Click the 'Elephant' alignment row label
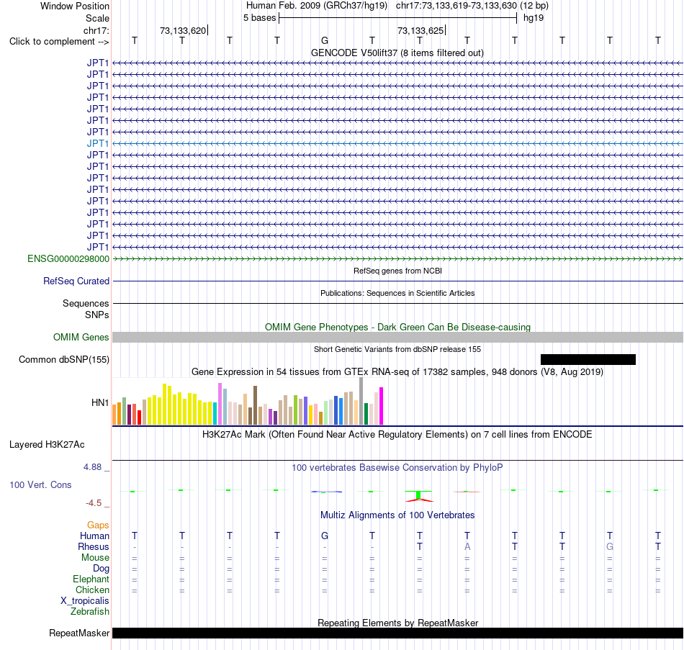This screenshot has height=650, width=684. click(x=91, y=579)
